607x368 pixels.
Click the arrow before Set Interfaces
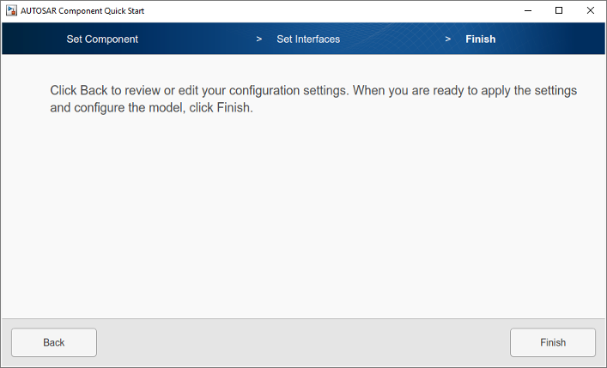pyautogui.click(x=259, y=39)
